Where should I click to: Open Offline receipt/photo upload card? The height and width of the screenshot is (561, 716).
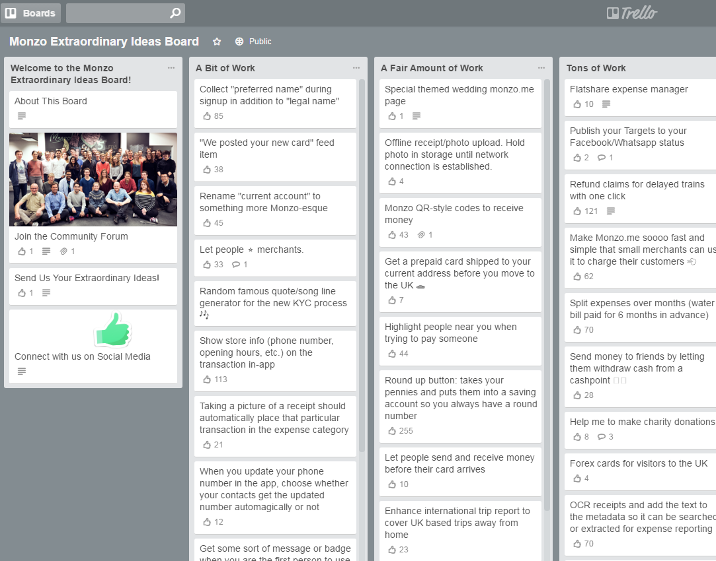tap(460, 163)
